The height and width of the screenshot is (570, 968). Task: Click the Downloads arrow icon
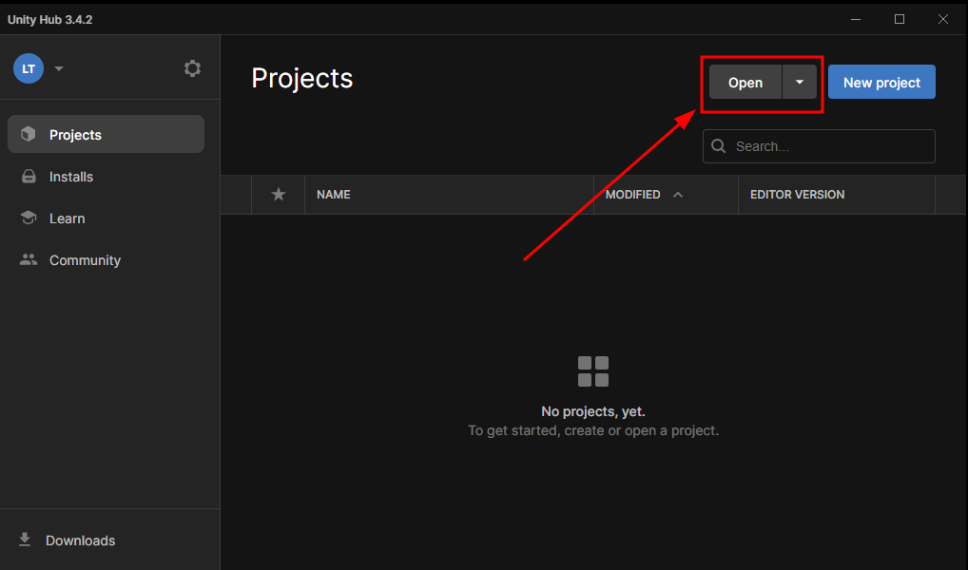25,540
